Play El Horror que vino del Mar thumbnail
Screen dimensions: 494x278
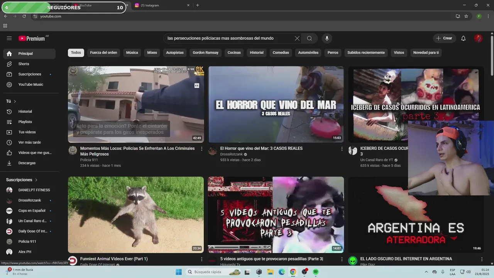276,104
